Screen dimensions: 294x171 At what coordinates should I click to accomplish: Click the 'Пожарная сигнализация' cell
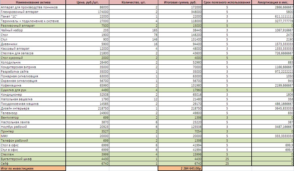33,76
